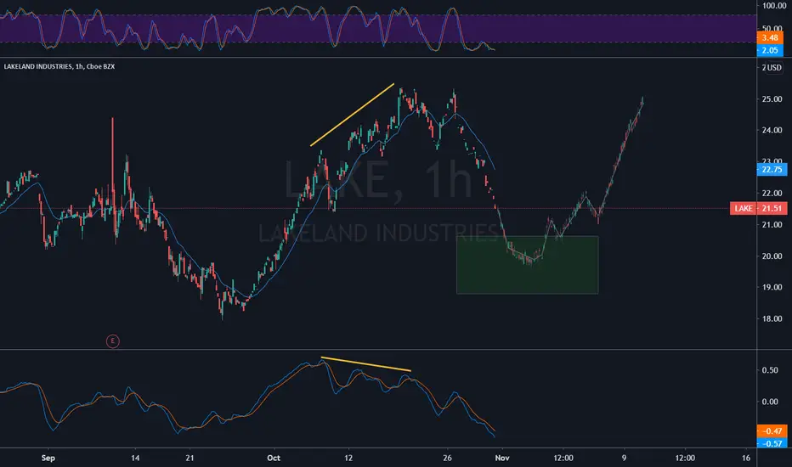The height and width of the screenshot is (467, 792).
Task: Click the 0.50 MACD axis label
Action: pyautogui.click(x=770, y=370)
